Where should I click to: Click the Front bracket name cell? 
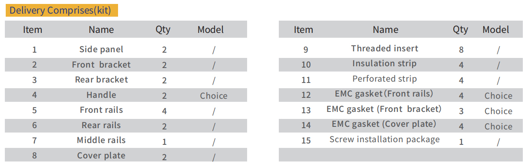(101, 65)
